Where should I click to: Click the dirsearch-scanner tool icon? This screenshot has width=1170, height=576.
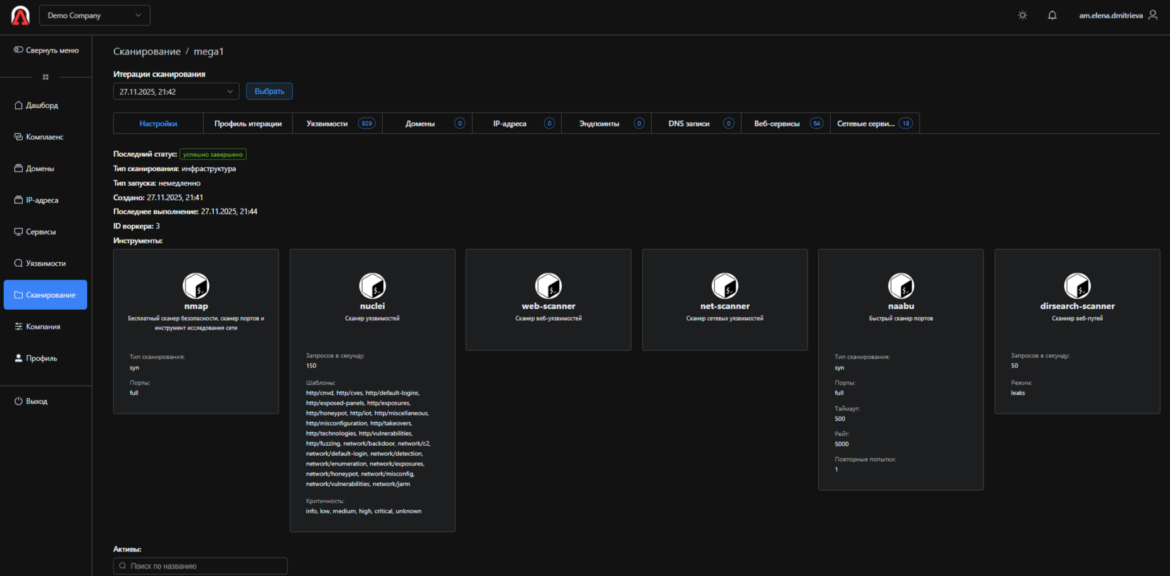pyautogui.click(x=1078, y=286)
